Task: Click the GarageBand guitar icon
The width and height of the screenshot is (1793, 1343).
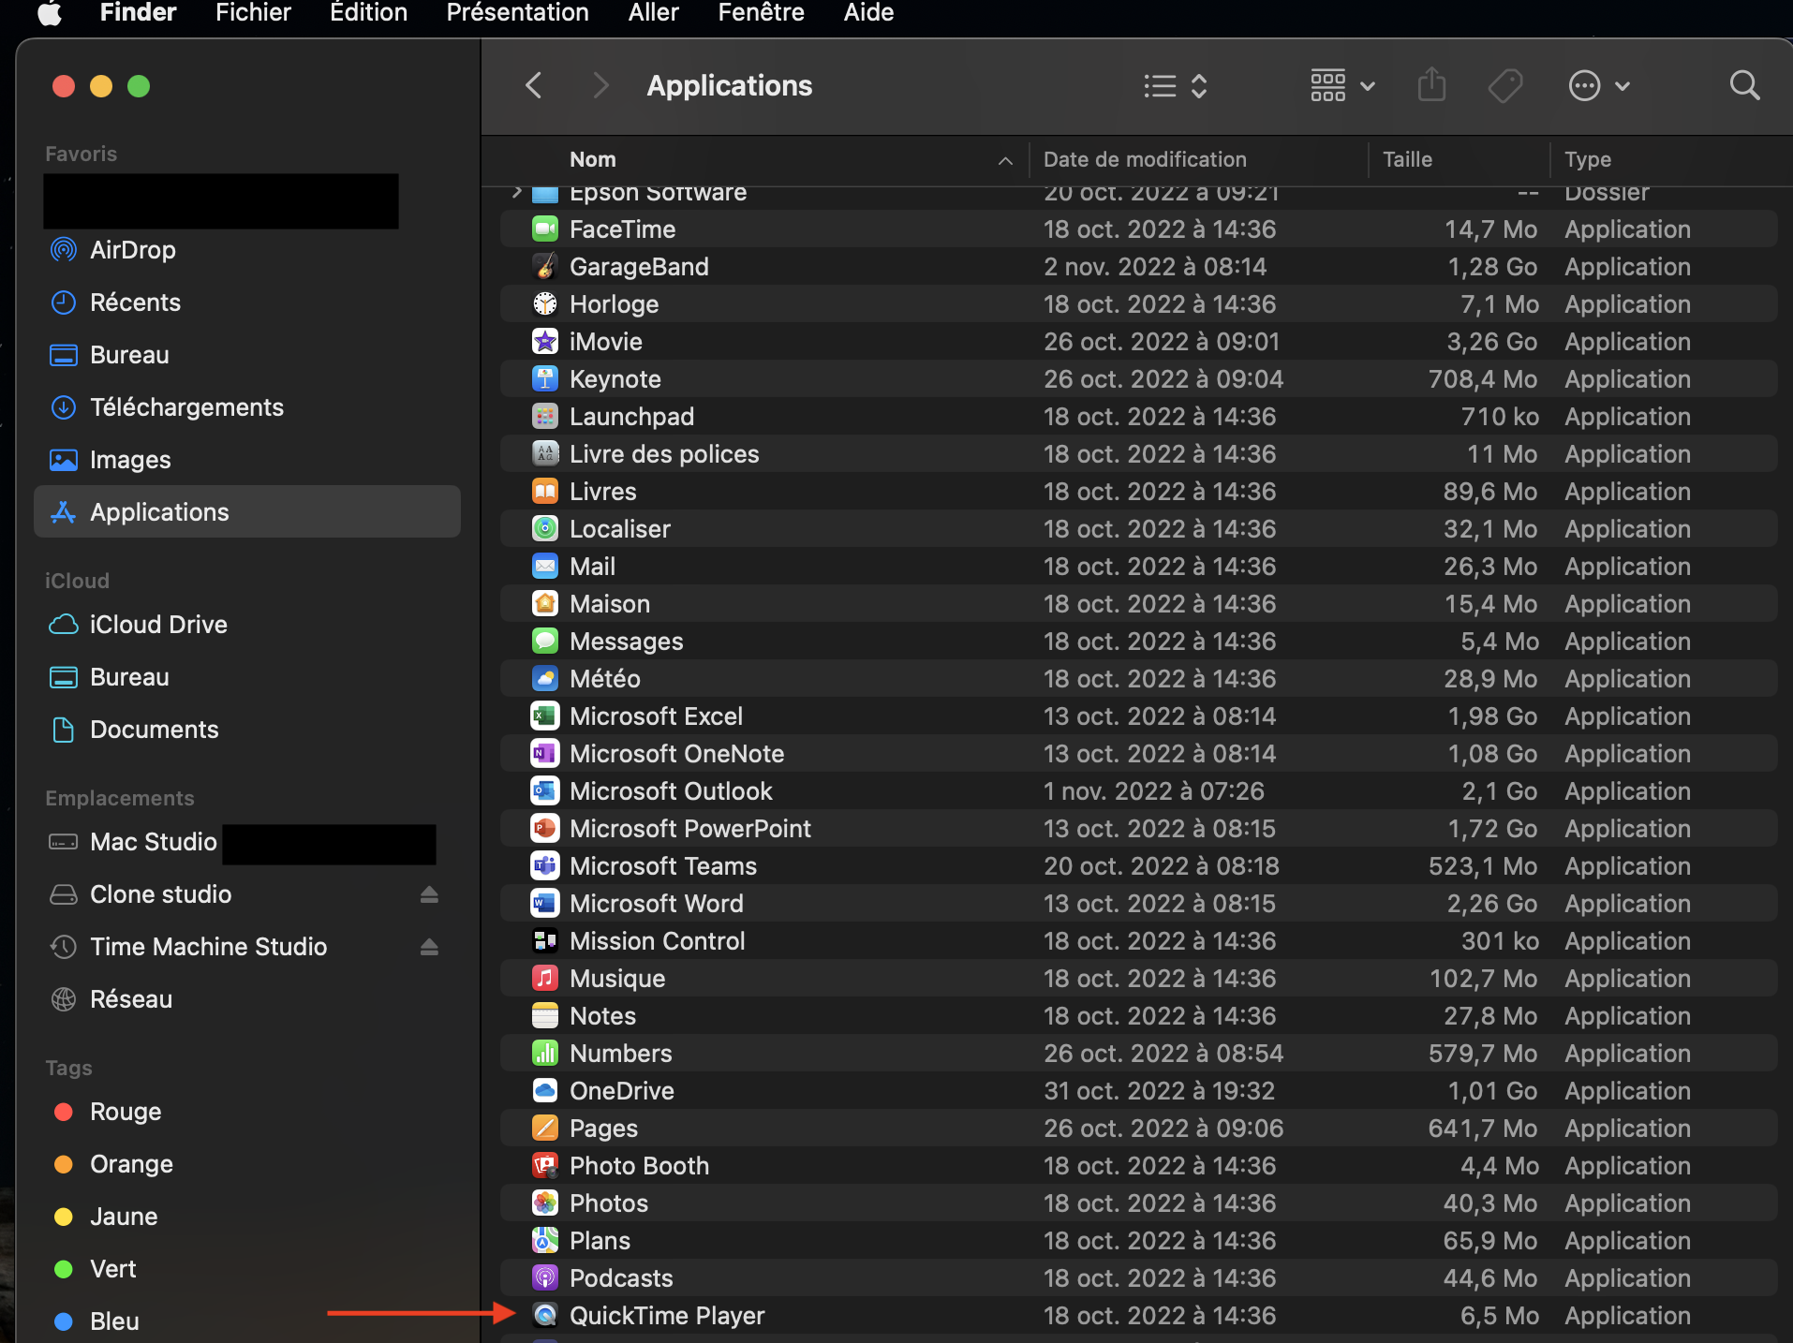Action: pos(545,267)
